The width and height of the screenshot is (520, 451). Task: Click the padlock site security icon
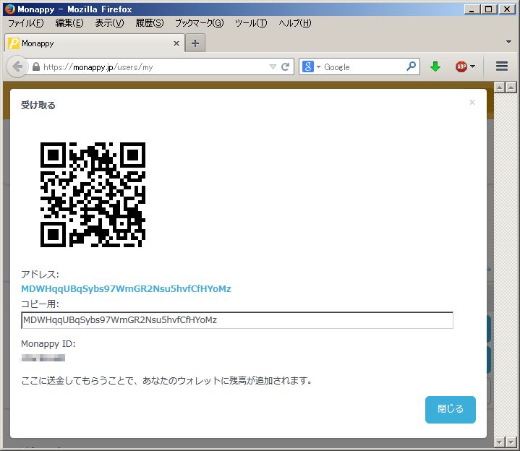pos(36,67)
